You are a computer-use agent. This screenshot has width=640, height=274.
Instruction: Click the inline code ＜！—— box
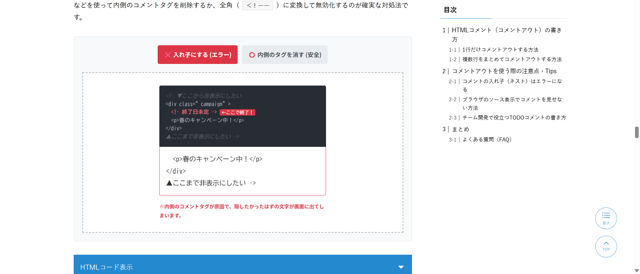[258, 5]
